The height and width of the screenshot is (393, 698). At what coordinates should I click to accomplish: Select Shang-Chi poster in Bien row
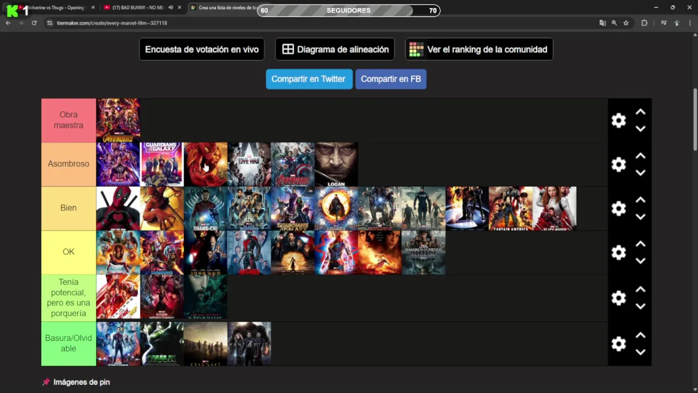click(x=206, y=209)
